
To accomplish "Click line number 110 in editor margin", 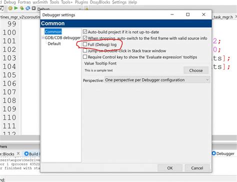I will (x=9, y=118).
